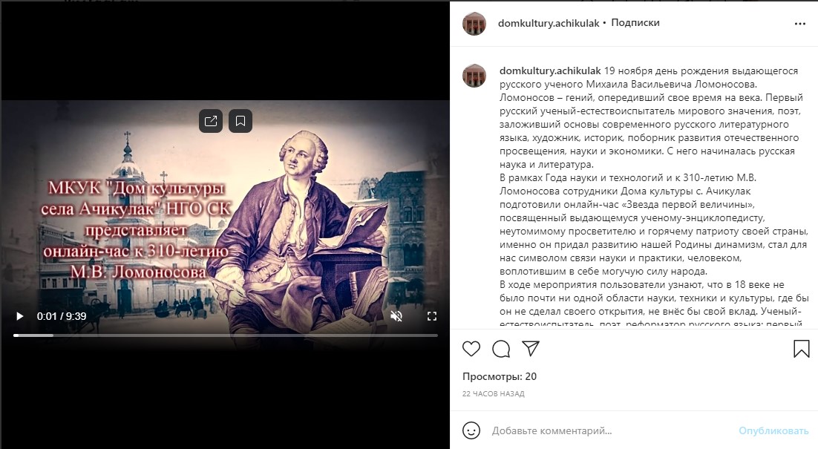
Task: Open the comment bubble icon
Action: click(501, 348)
